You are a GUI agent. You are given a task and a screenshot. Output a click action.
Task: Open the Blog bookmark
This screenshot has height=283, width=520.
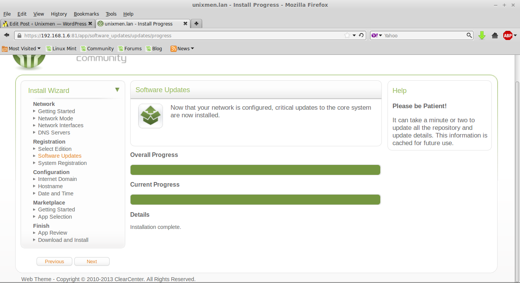click(x=154, y=48)
